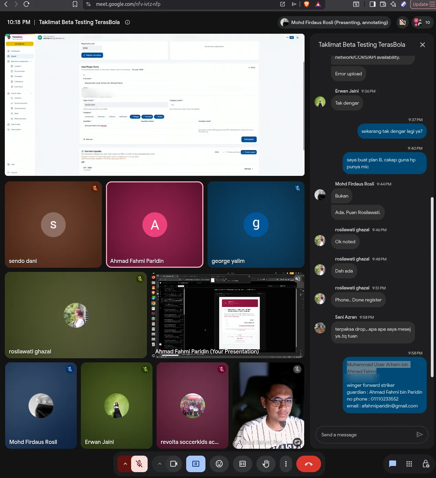The width and height of the screenshot is (436, 478).
Task: Reload the browser page
Action: coord(26,4)
